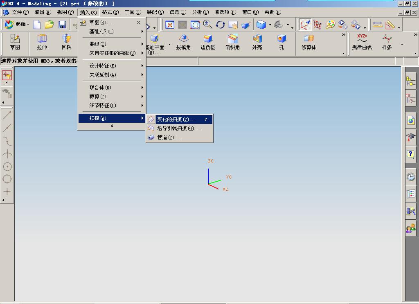This screenshot has height=304, width=419.
Task: Open the 格式 Format menu
Action: point(110,12)
